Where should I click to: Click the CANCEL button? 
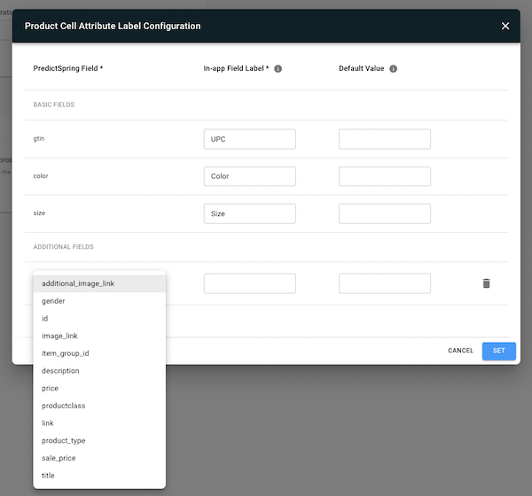point(460,351)
